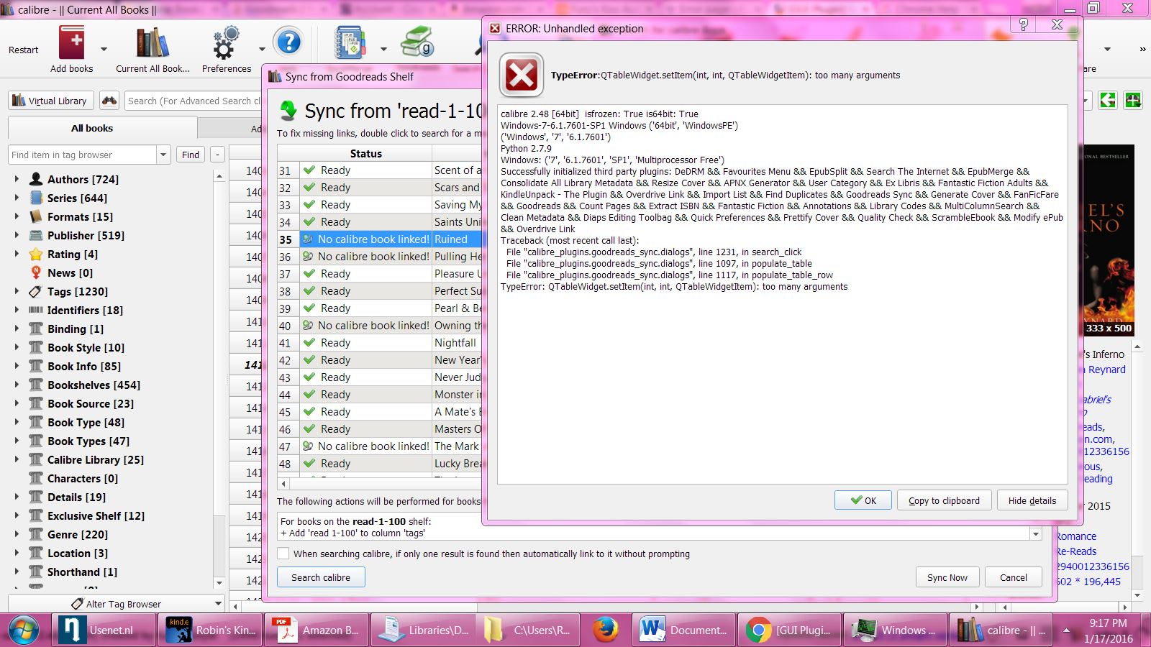Click tag browser scroll down arrow
The height and width of the screenshot is (647, 1151).
click(219, 582)
